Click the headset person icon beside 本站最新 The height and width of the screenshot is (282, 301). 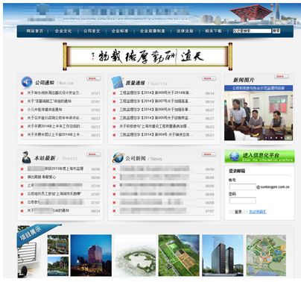pyautogui.click(x=26, y=157)
